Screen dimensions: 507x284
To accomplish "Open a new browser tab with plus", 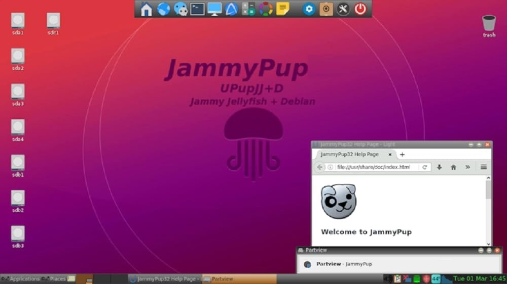I will [402, 155].
